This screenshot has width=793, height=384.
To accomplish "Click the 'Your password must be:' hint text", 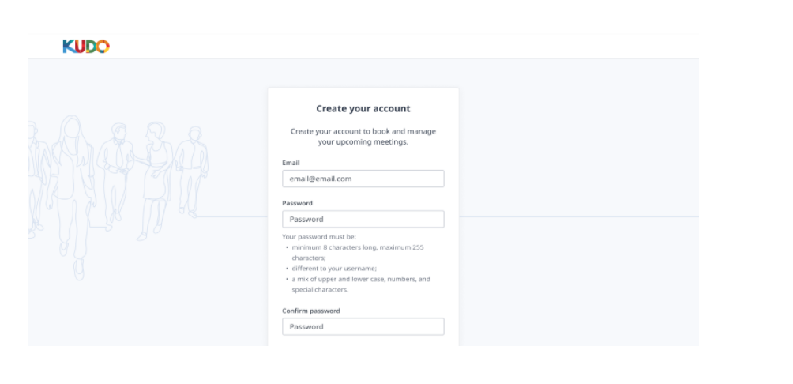I will coord(319,236).
